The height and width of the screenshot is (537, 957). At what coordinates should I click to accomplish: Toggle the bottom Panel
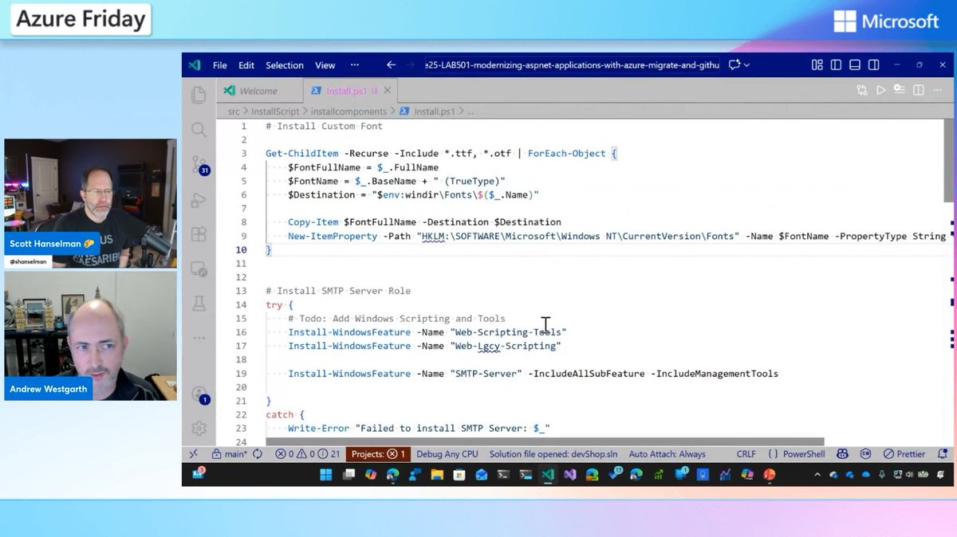click(x=855, y=65)
